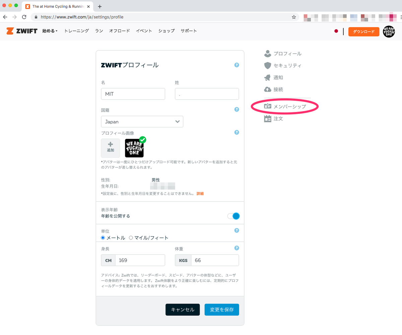The width and height of the screenshot is (402, 335).
Task: Open オフロード in top navigation
Action: coord(119,31)
